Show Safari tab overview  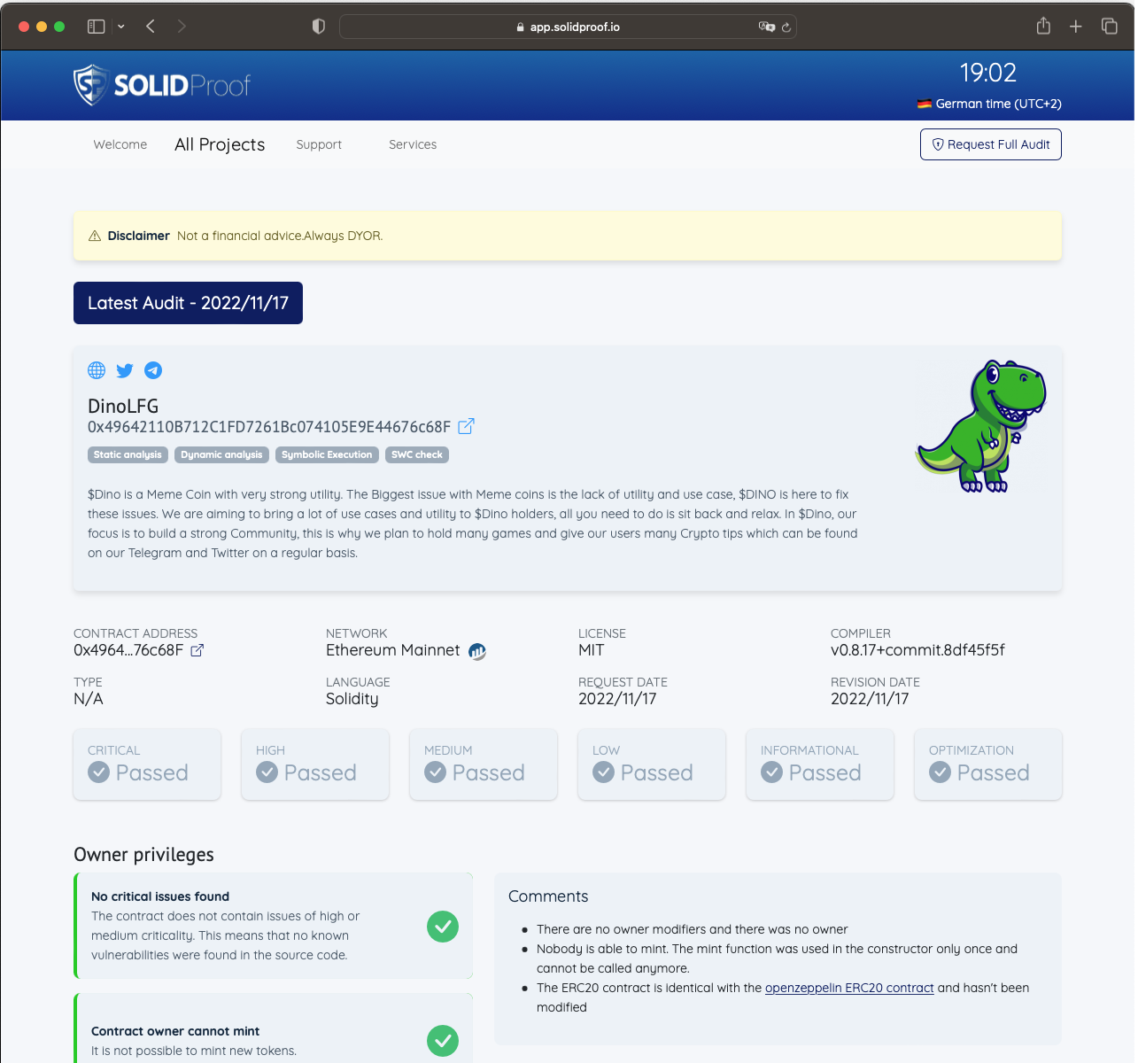coord(1110,27)
